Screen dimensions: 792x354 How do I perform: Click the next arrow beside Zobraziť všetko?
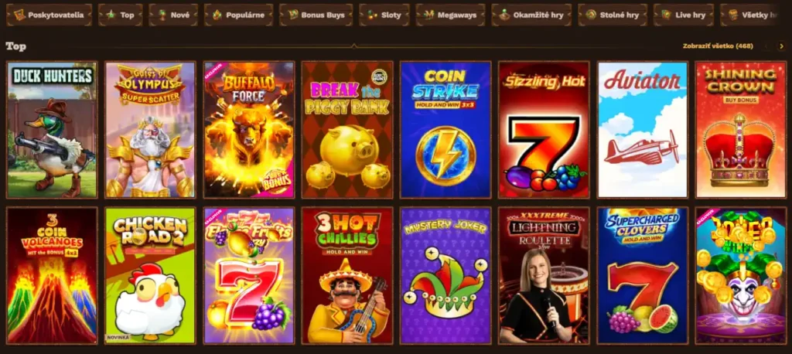tap(781, 46)
